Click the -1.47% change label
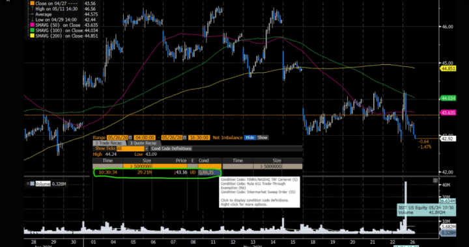Screen dimensions: 469x247 [x=425, y=147]
